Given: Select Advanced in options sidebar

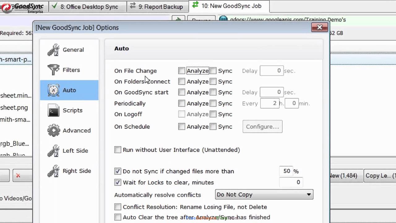Looking at the screenshot, I should tap(69, 130).
